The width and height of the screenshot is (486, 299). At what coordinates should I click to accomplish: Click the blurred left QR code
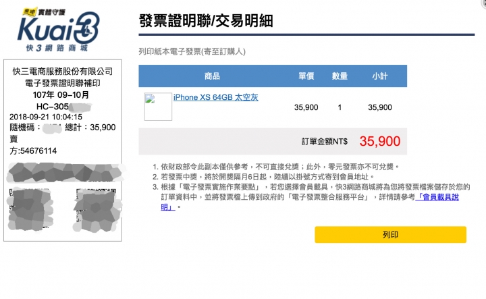[x=30, y=209]
